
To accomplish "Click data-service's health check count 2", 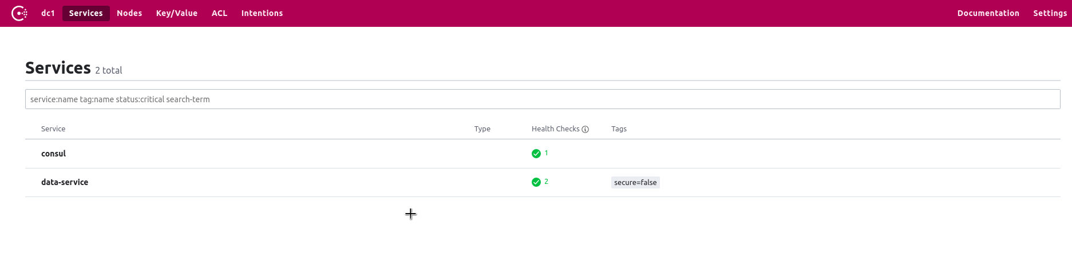I will pyautogui.click(x=546, y=182).
